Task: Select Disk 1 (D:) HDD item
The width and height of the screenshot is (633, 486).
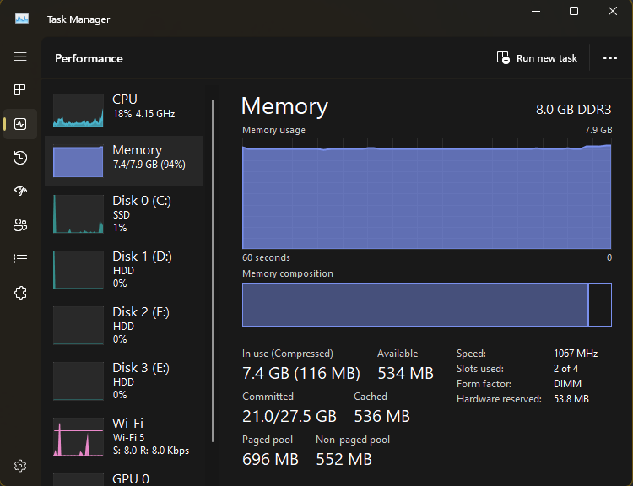Action: pyautogui.click(x=123, y=269)
